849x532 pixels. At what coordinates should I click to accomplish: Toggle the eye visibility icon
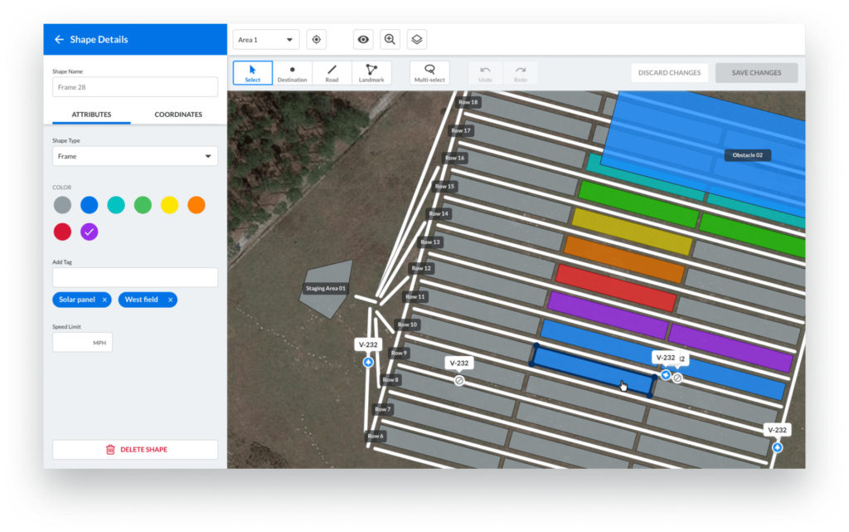click(363, 40)
